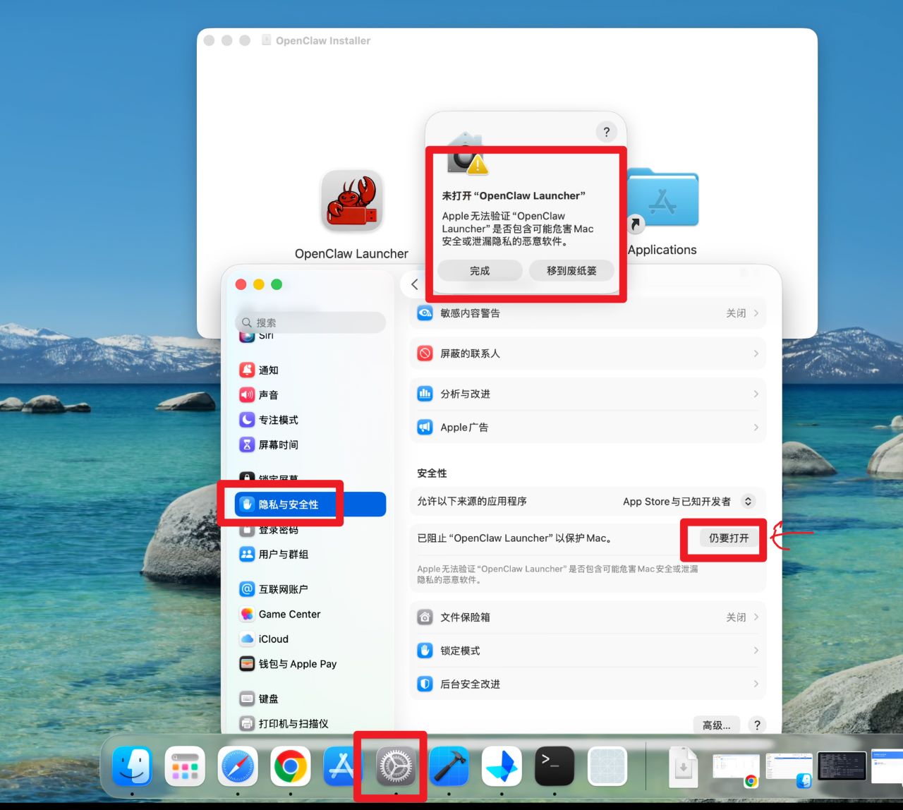The width and height of the screenshot is (903, 810).
Task: Open Google Chrome from the Dock
Action: (291, 766)
